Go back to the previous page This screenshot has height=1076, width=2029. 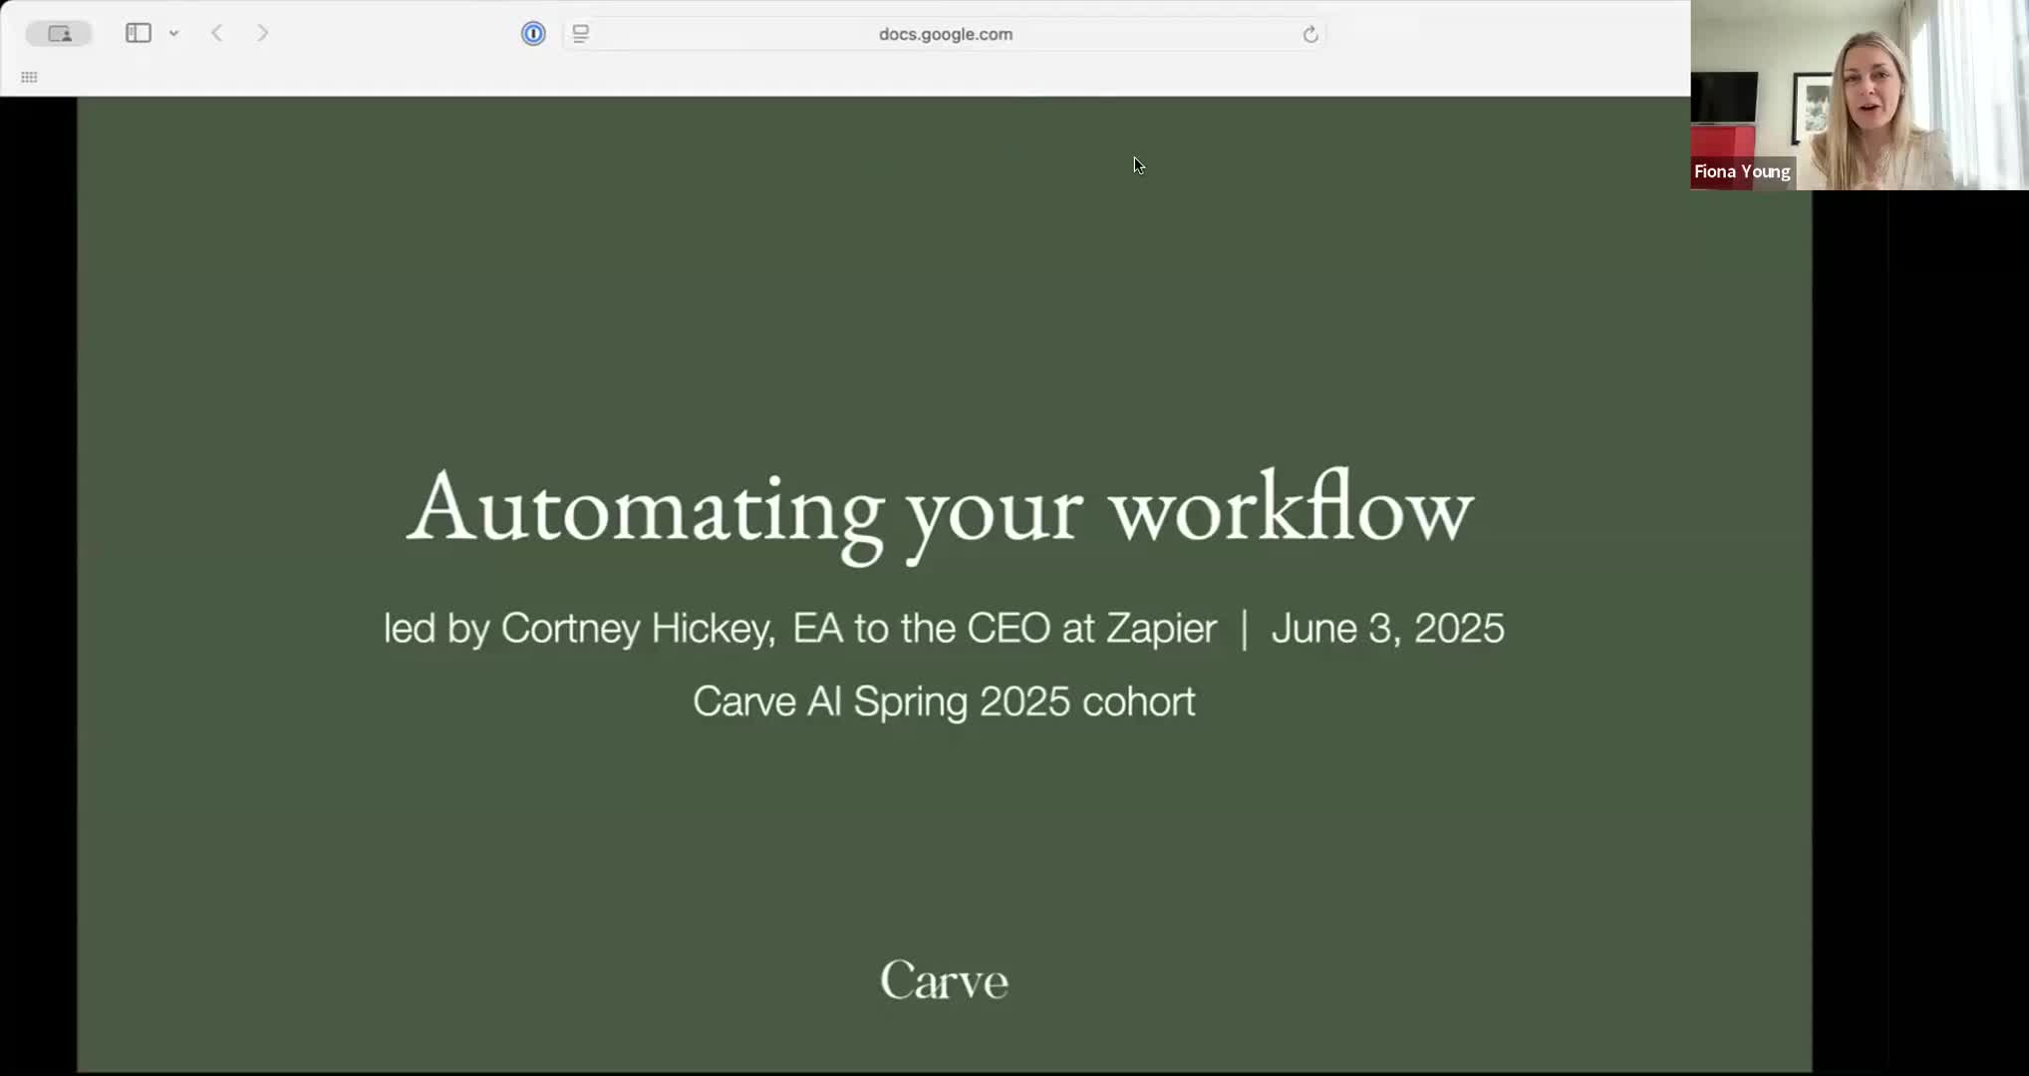[x=217, y=34]
